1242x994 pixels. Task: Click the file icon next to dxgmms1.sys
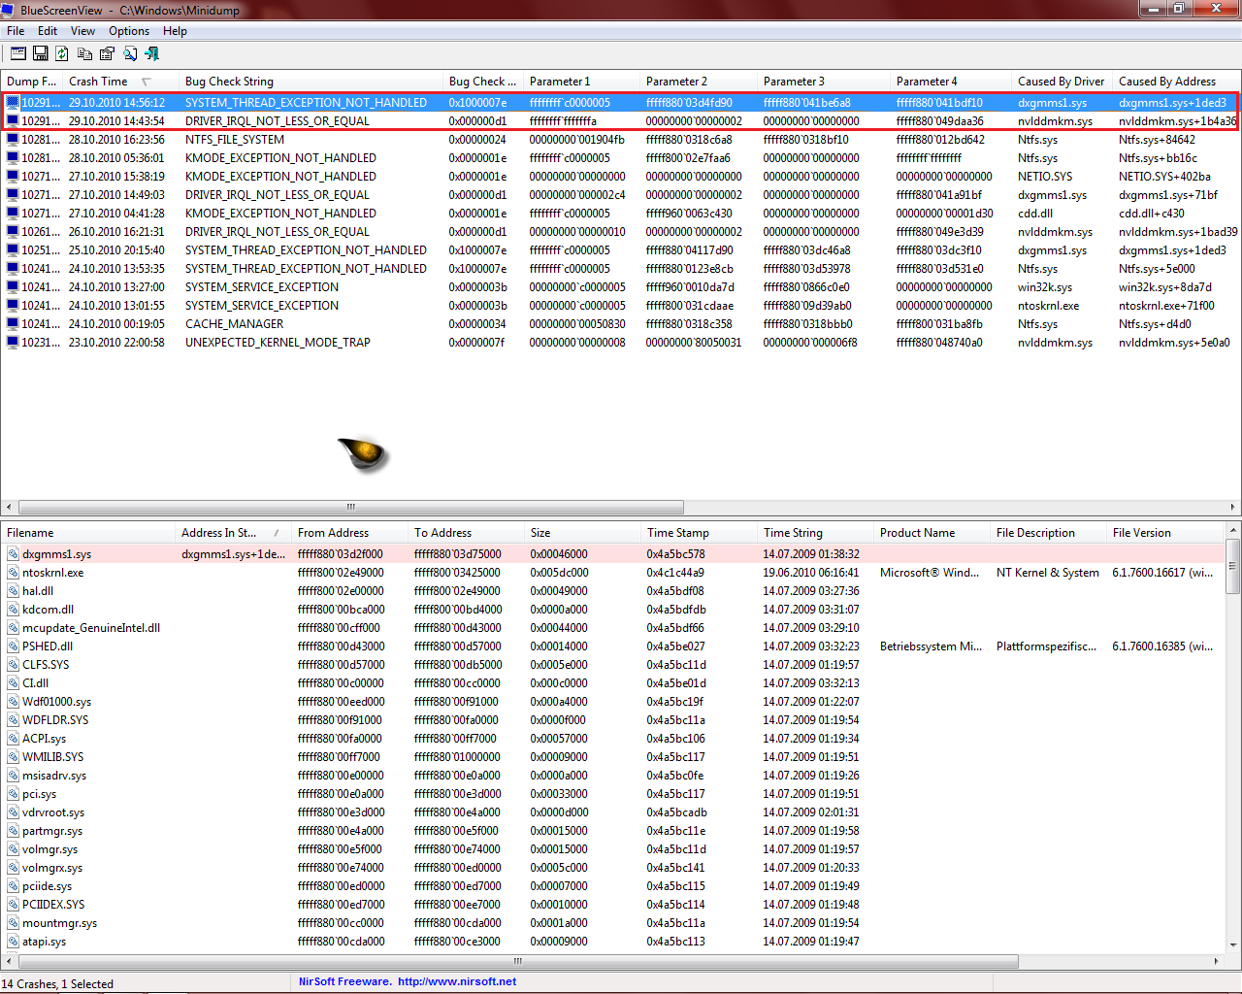(14, 554)
